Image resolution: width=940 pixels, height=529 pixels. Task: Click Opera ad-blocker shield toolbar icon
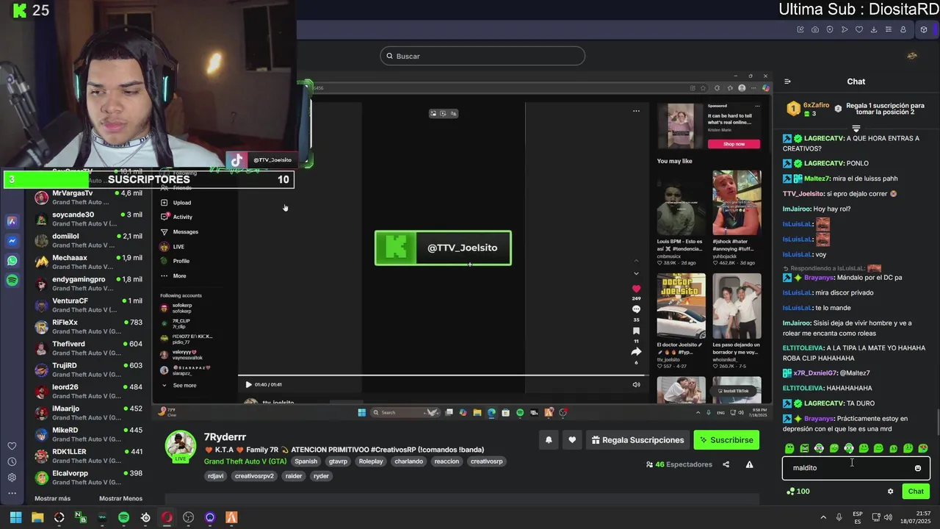(x=830, y=29)
